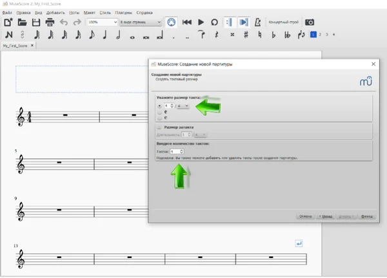
Task: Select the common time radio button
Action: (x=160, y=112)
